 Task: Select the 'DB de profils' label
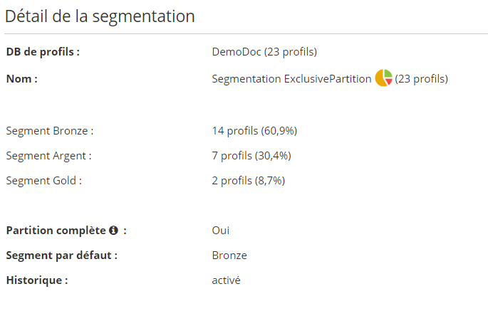click(43, 52)
